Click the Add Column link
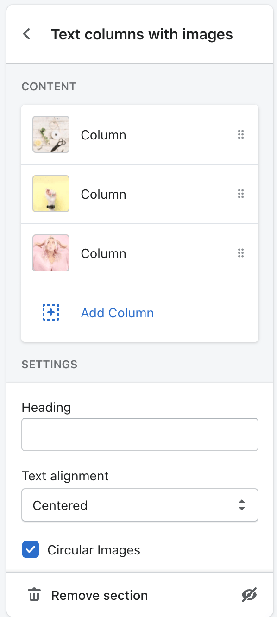This screenshot has height=617, width=277. coord(117,313)
